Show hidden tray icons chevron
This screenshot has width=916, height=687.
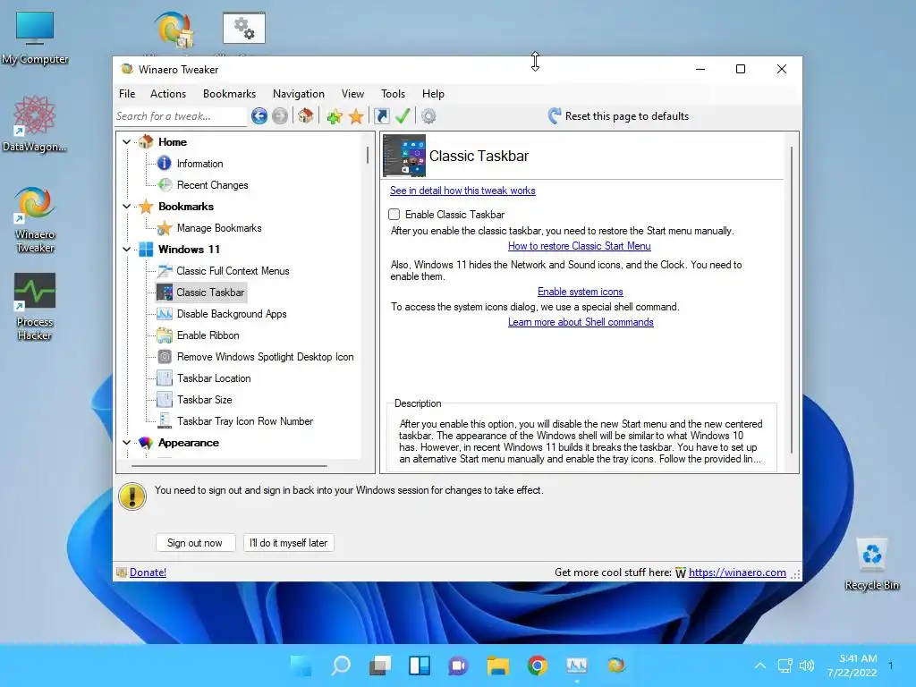click(x=760, y=666)
